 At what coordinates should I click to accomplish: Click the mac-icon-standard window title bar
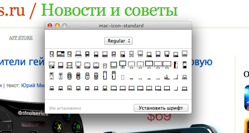tap(121, 26)
